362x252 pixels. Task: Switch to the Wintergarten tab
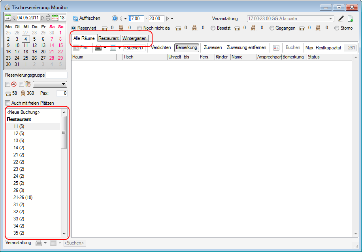(x=134, y=38)
